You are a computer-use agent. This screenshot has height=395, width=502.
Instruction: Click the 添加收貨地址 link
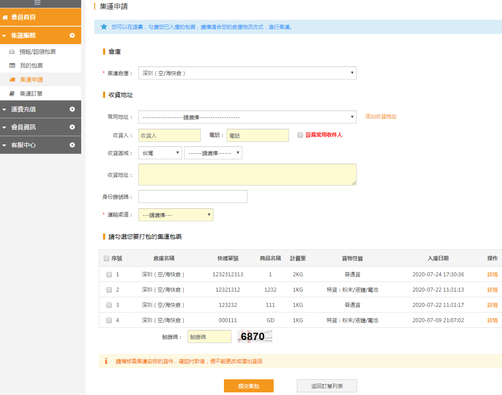381,117
